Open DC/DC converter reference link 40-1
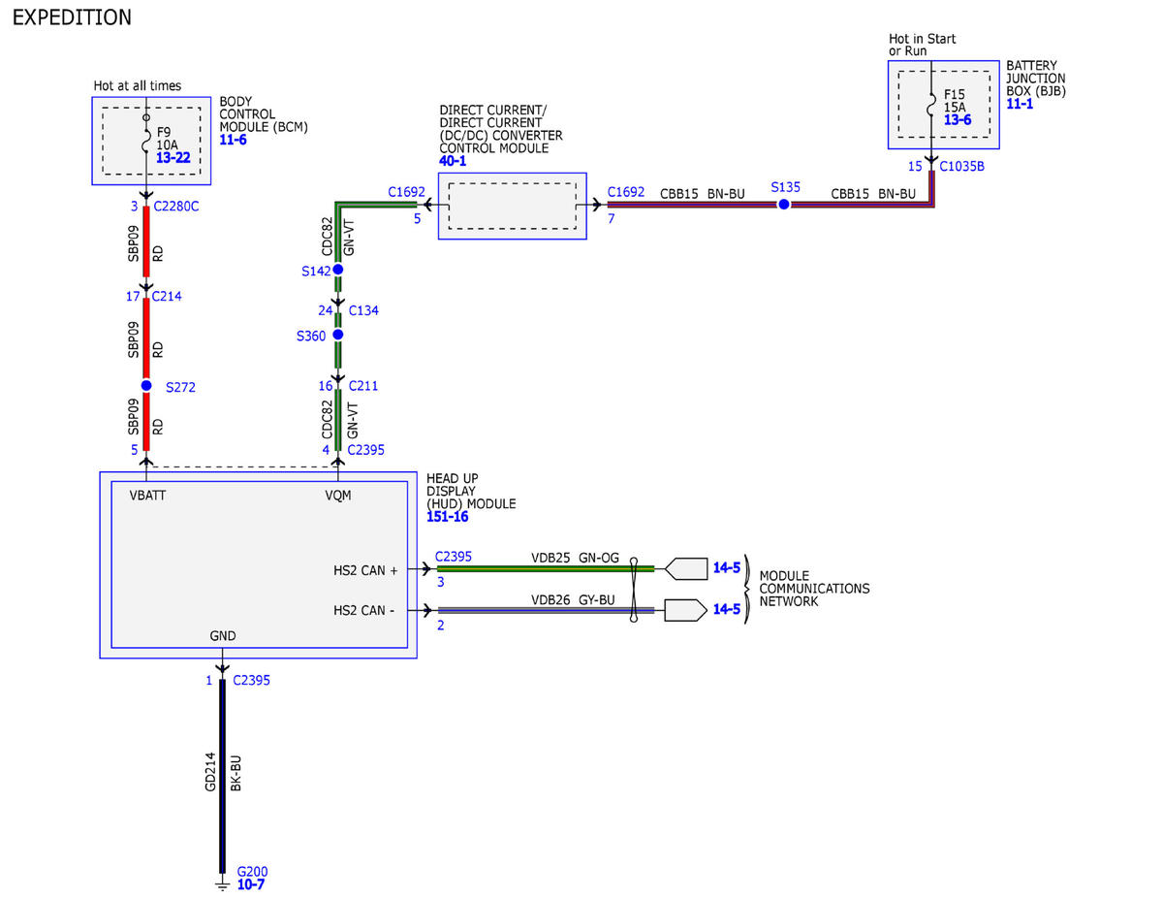1163x899 pixels. point(453,161)
